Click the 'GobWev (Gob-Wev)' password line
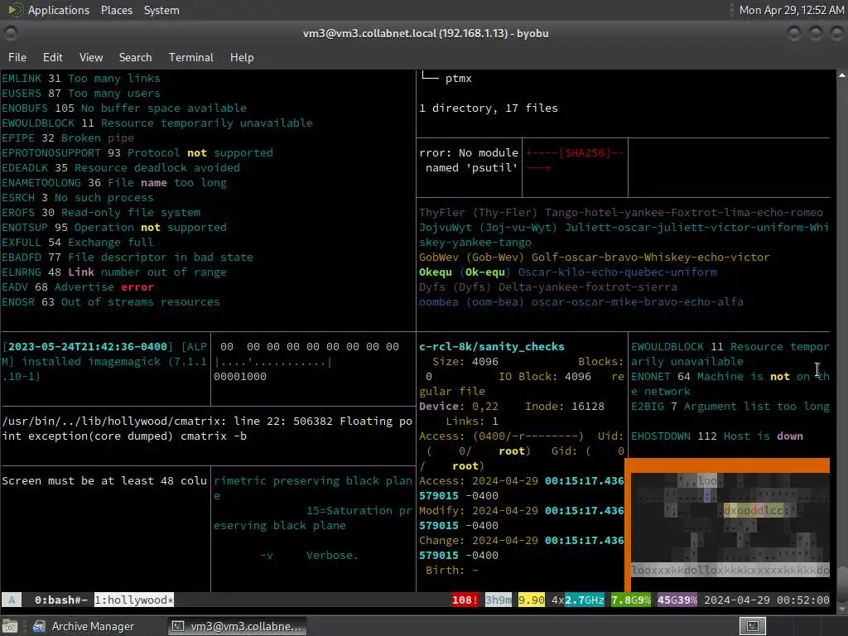This screenshot has width=848, height=636. coord(595,258)
